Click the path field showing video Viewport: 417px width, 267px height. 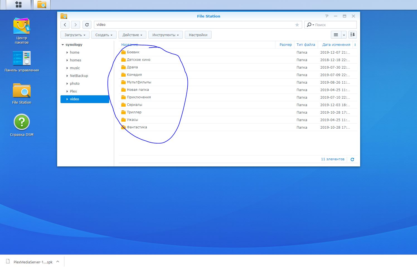[198, 25]
